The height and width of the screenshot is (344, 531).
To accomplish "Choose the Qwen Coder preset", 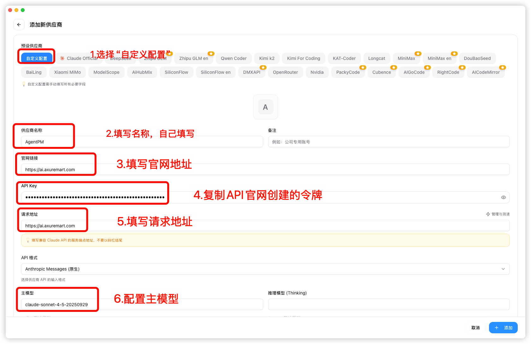I will [x=234, y=58].
